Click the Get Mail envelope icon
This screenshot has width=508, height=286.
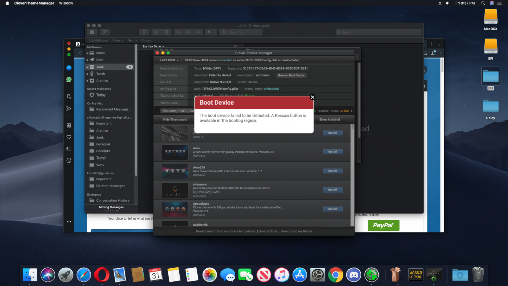point(92,33)
